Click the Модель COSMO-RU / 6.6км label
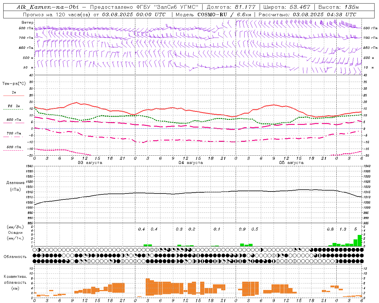Image resolution: width=379 pixels, height=303 pixels. (213, 14)
